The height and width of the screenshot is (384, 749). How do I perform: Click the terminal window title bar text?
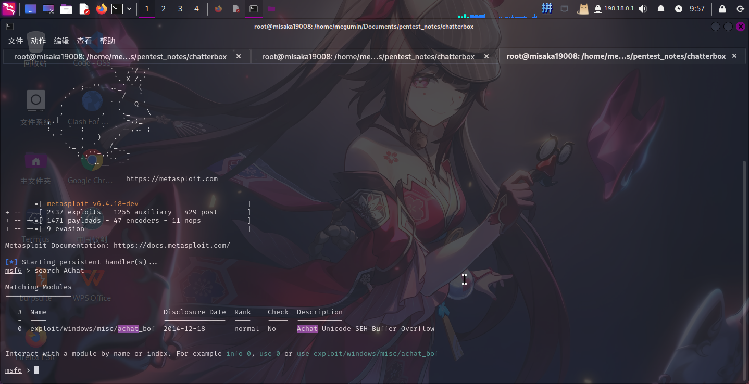(x=363, y=27)
